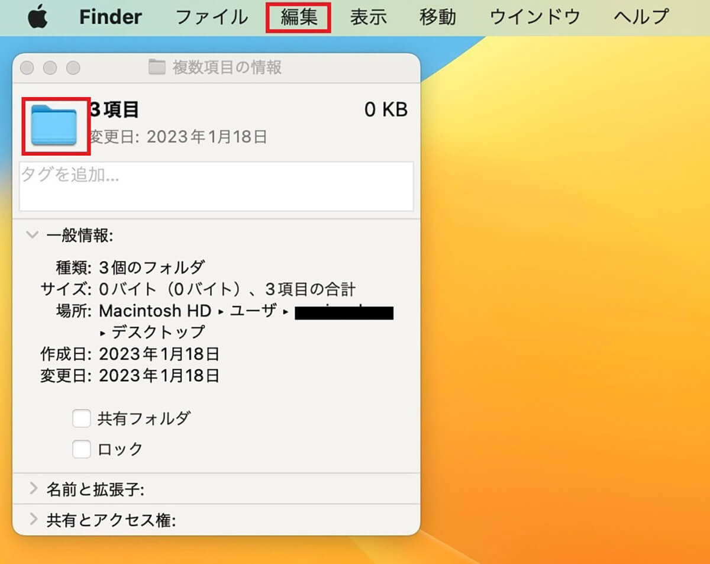Open the ファイル menu
The width and height of the screenshot is (710, 564).
point(212,17)
